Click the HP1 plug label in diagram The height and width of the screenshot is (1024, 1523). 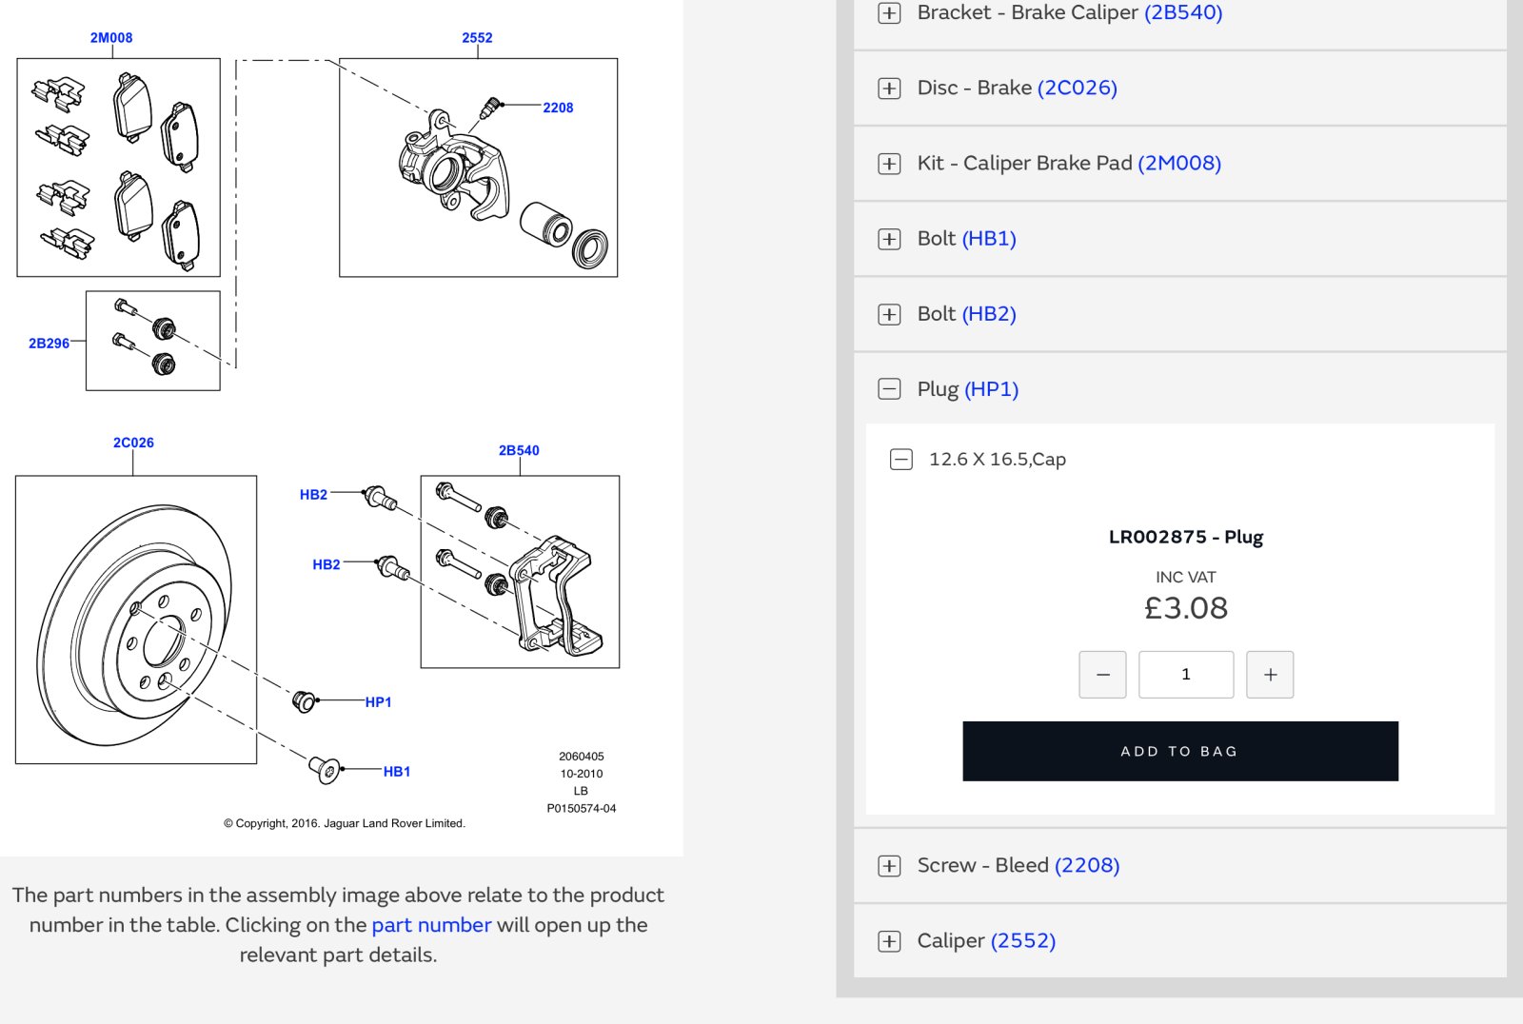pos(378,702)
